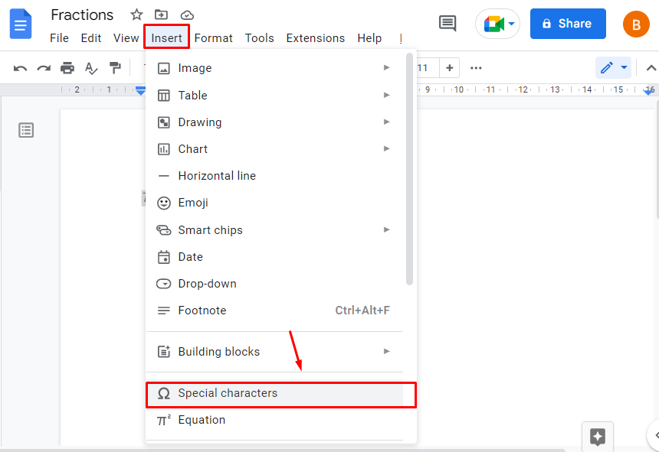Collapse the menus with the chevron arrow
Screen dimensions: 659x452
point(651,68)
